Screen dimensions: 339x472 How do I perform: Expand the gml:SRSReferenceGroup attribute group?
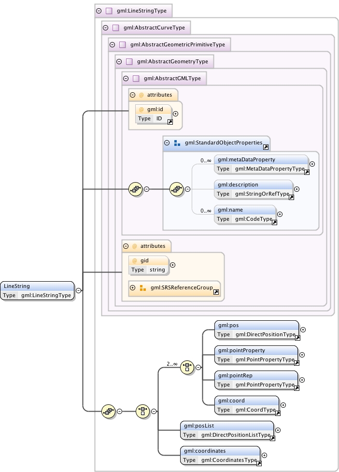coord(132,287)
